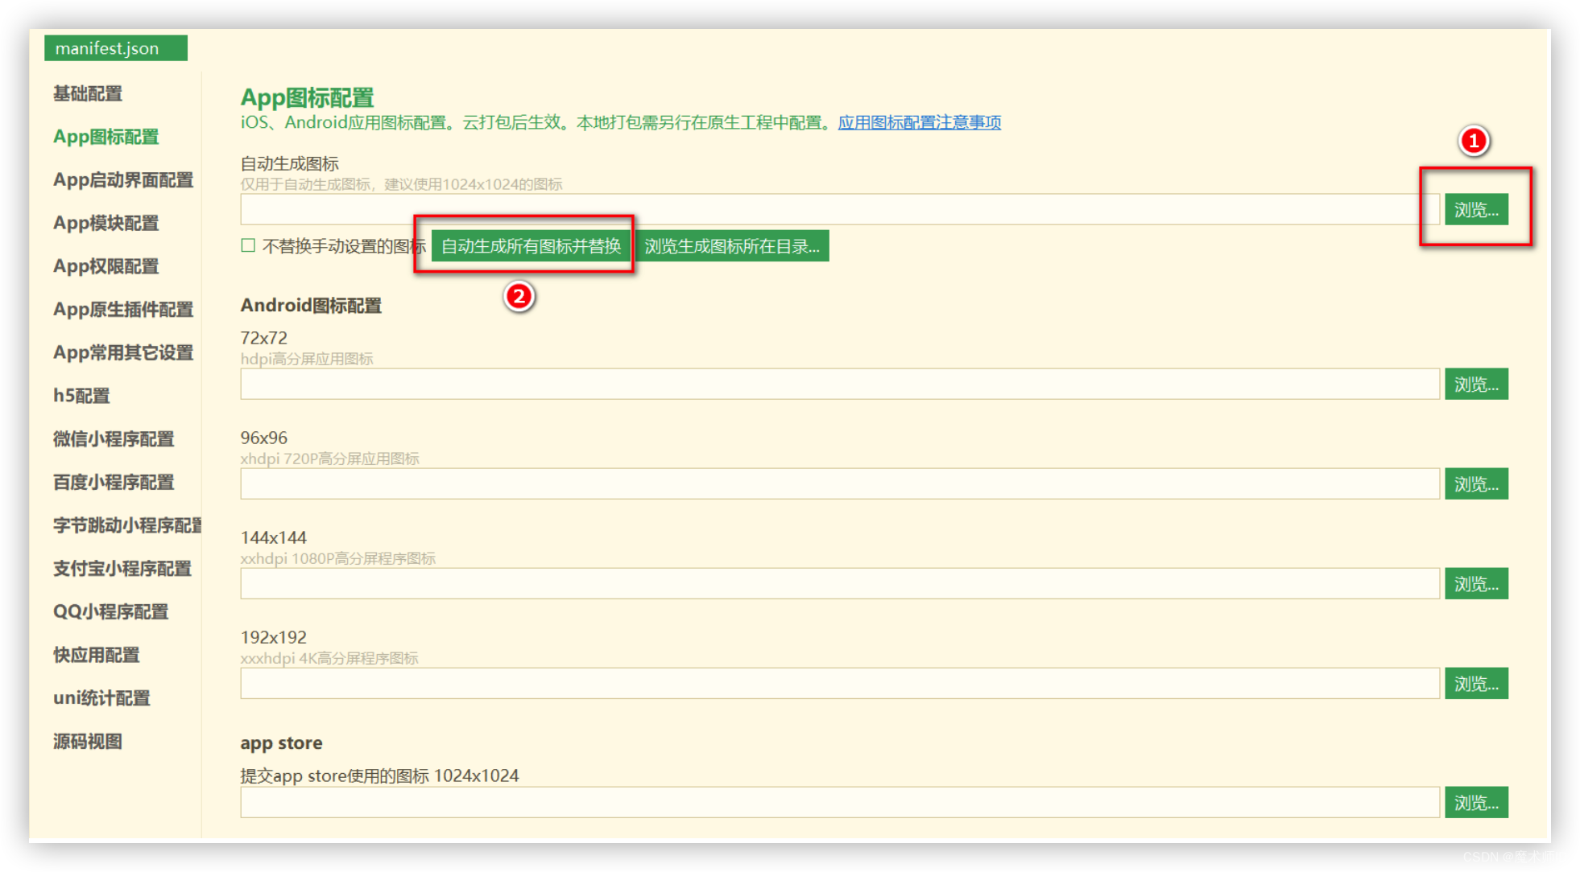The height and width of the screenshot is (872, 1580).
Task: Browse for 192x192 xxxhdpi icon
Action: pos(1475,684)
